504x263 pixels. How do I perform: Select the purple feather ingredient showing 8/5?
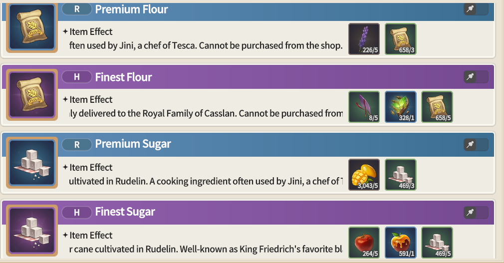(x=364, y=107)
